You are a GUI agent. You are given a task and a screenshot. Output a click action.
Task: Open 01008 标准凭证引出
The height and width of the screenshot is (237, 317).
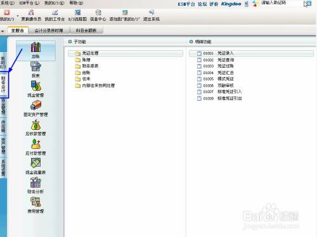(x=219, y=98)
